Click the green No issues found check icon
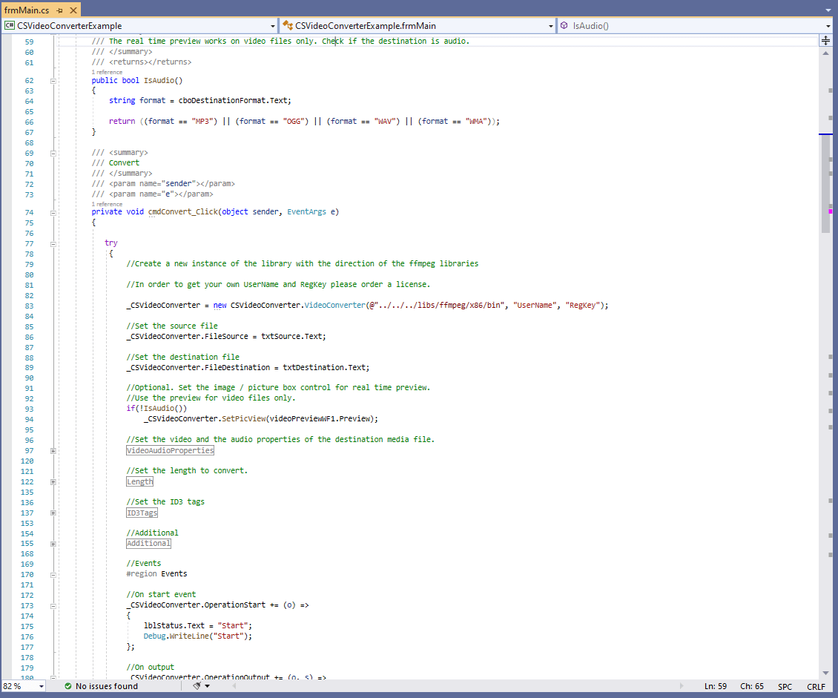The width and height of the screenshot is (838, 698). click(68, 685)
